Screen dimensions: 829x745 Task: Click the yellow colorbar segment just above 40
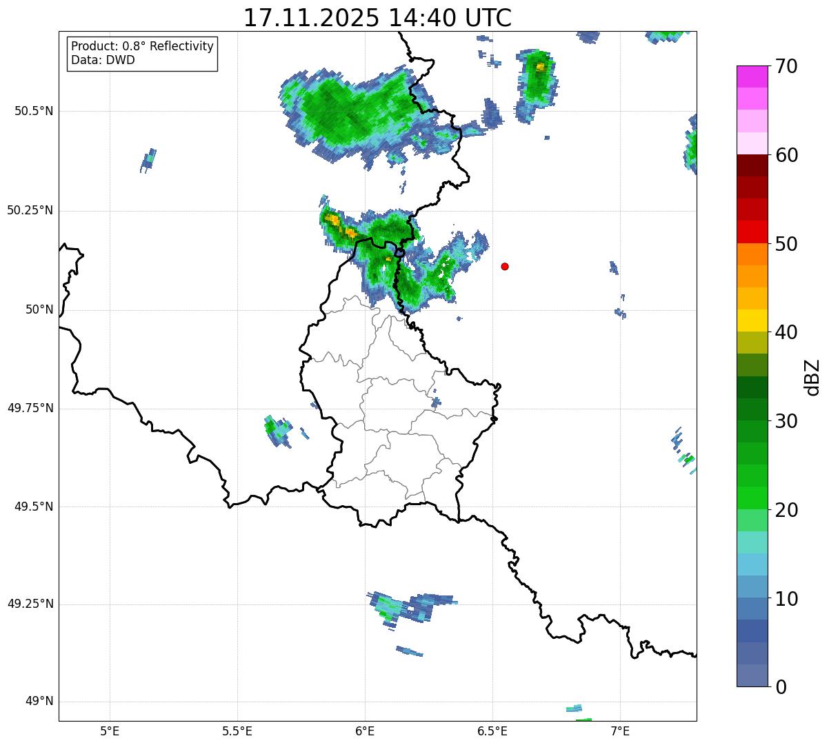[x=752, y=320]
